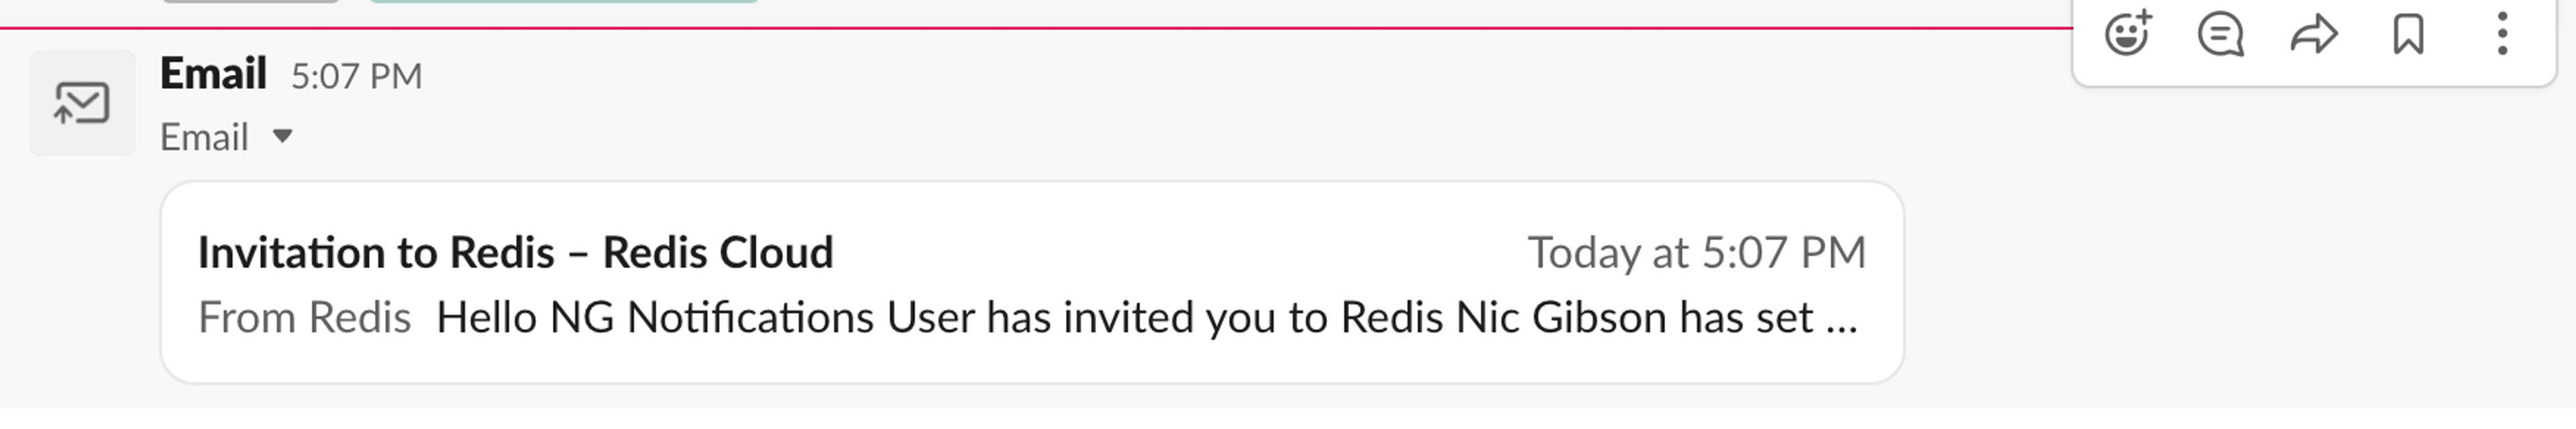Bookmark the message for later
Screen dimensions: 2576x429
coord(2408,34)
